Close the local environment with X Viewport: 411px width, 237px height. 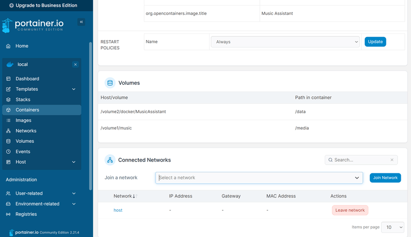coord(75,64)
